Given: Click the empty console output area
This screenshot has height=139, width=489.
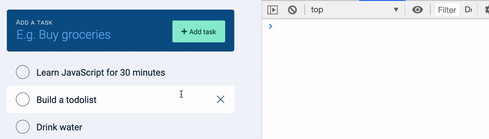Looking at the screenshot, I should pos(375,82).
